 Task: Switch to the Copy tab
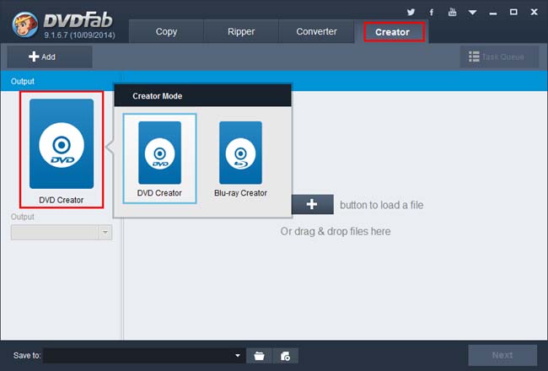[166, 31]
